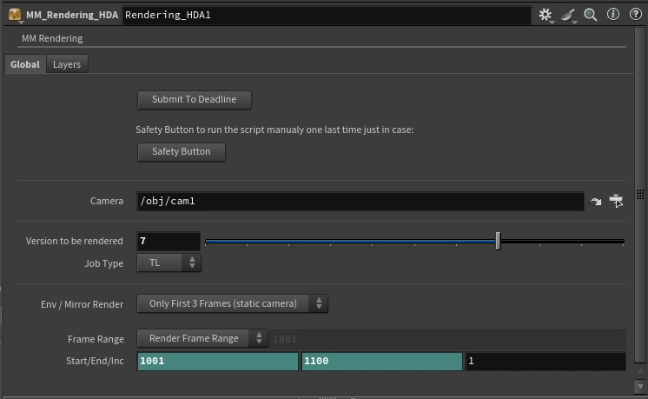Image resolution: width=648 pixels, height=399 pixels.
Task: Click the version slider handle
Action: (498, 241)
